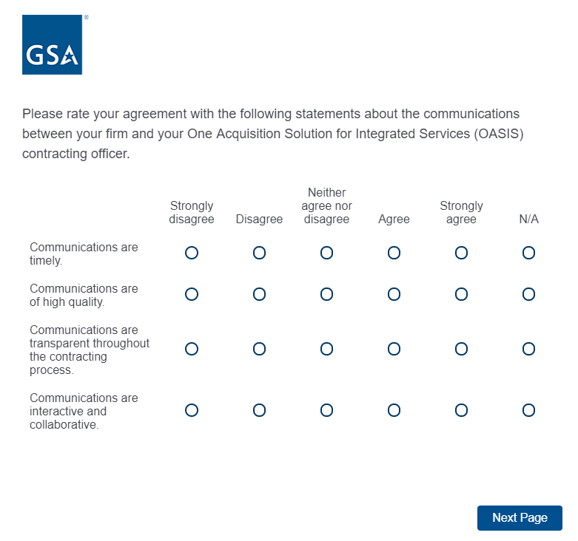Click the Next Page button
This screenshot has height=541, width=578.
click(x=520, y=518)
